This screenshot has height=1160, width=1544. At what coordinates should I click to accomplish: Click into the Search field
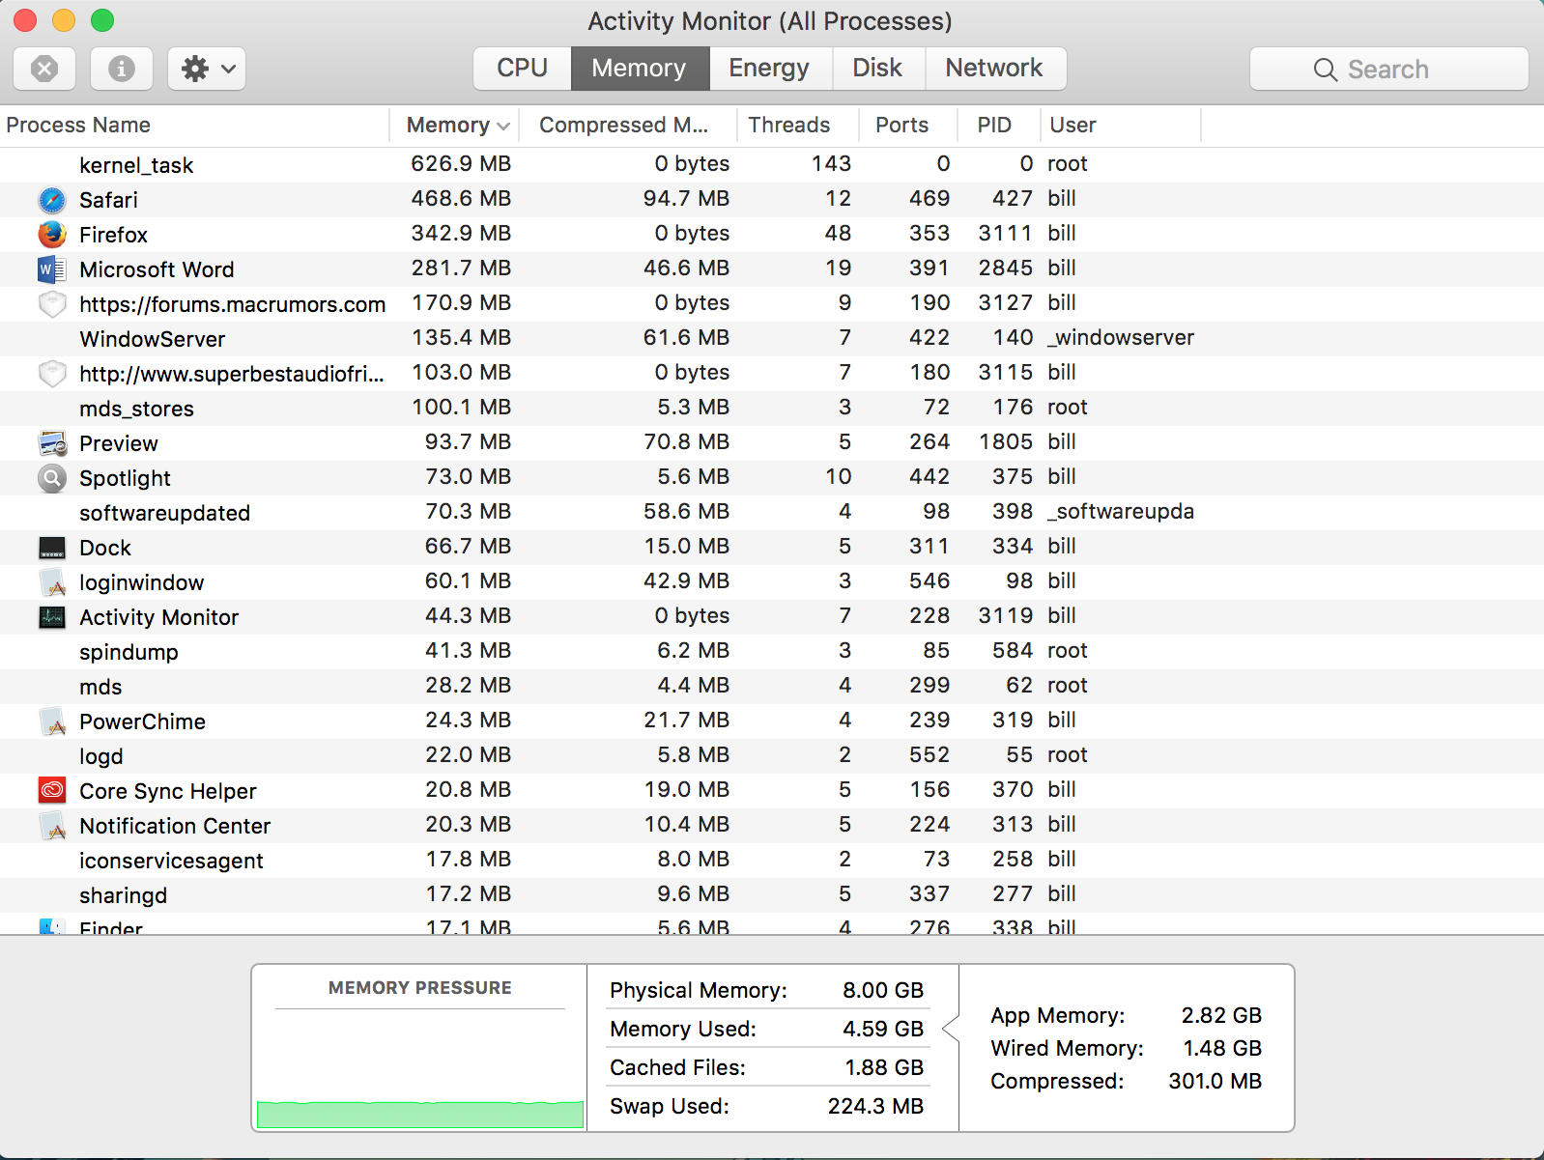click(x=1389, y=70)
